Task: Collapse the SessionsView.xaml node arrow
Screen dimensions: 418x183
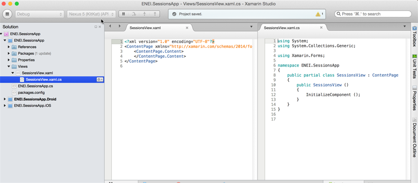Action: tap(13, 73)
